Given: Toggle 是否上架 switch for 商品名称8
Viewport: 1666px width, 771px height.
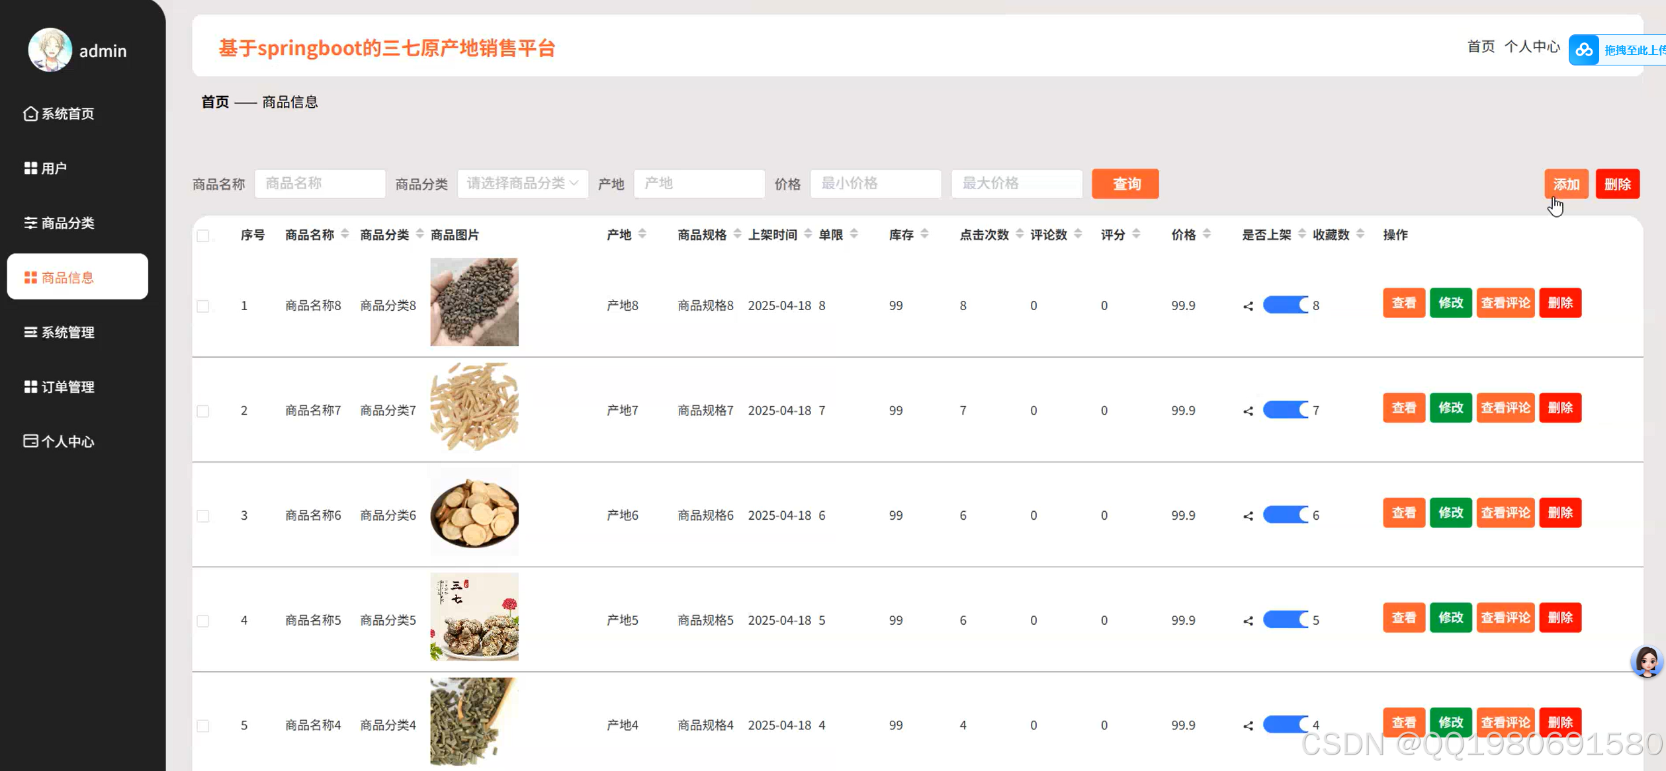Looking at the screenshot, I should pyautogui.click(x=1285, y=305).
